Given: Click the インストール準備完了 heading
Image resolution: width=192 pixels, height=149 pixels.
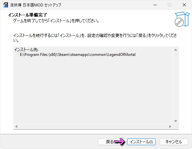Looking at the screenshot, I should pyautogui.click(x=28, y=15).
